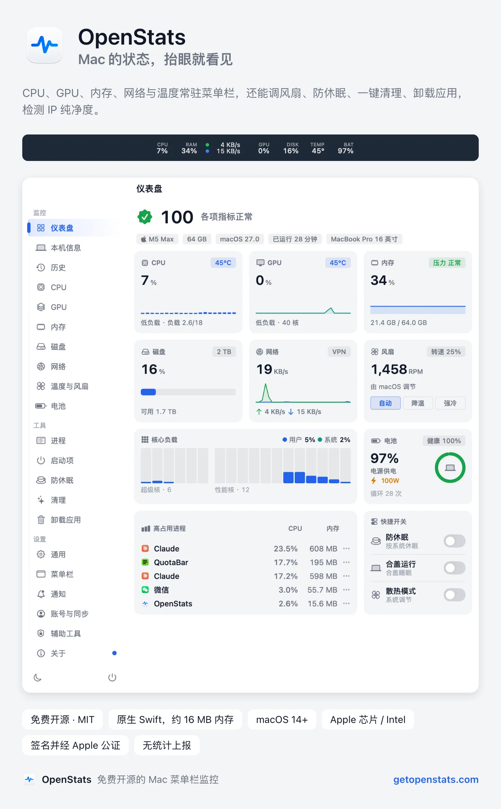Click the disk drive icon beside 磁盘 in sidebar
The height and width of the screenshot is (809, 501).
[41, 347]
